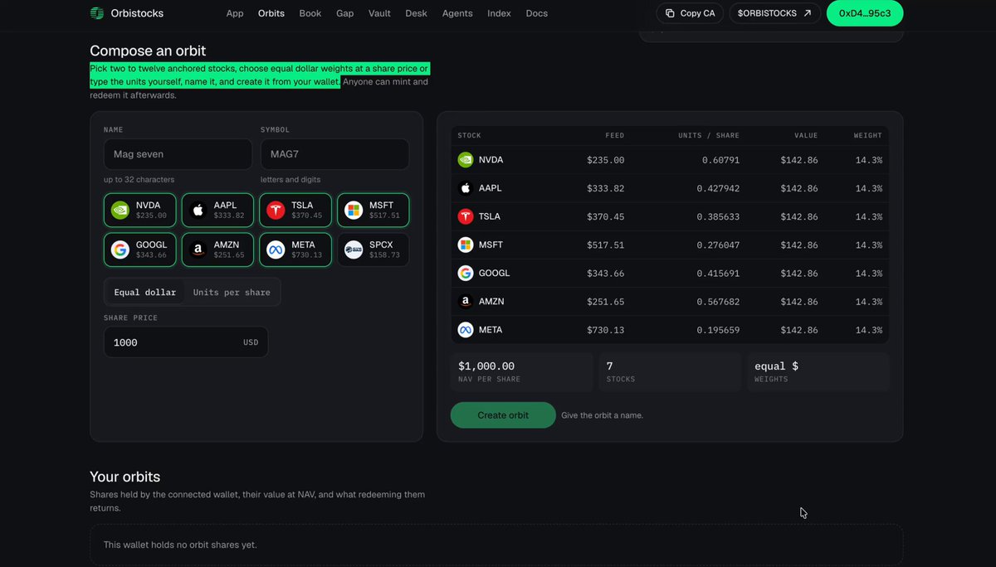Screen dimensions: 996x567
Task: Click the "This wallet holds no orbit shares yet." message
Action: click(x=180, y=545)
